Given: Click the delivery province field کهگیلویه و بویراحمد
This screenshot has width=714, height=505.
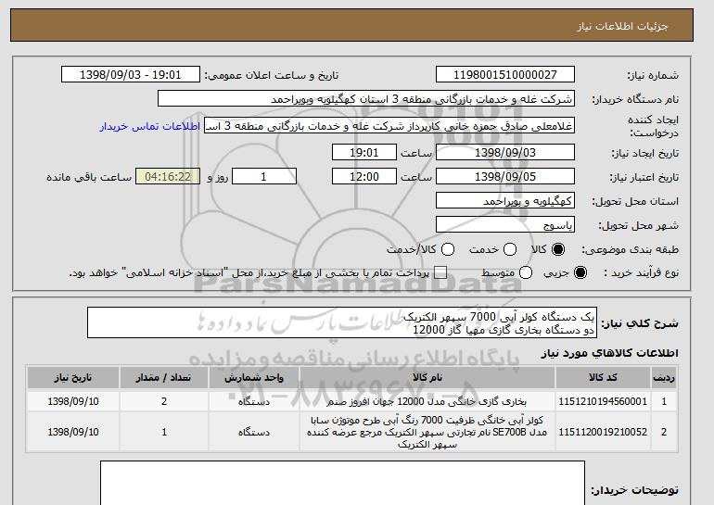Looking at the screenshot, I should click(505, 201).
